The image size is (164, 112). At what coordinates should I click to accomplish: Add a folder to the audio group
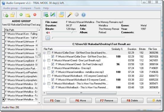[x=28, y=15]
